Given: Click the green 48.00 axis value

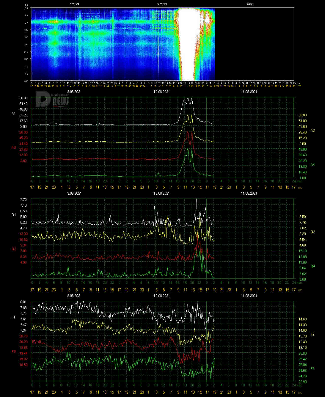Looking at the screenshot, I should (x=302, y=149).
